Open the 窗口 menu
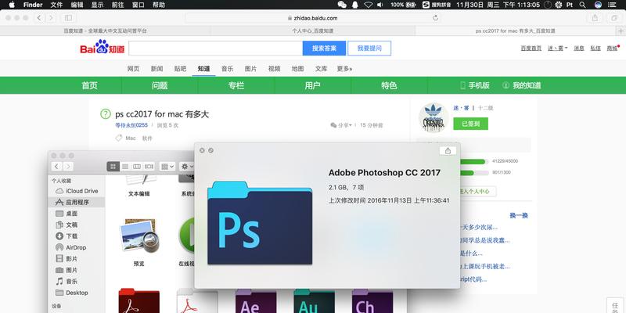626x313 pixels. pyautogui.click(x=139, y=5)
